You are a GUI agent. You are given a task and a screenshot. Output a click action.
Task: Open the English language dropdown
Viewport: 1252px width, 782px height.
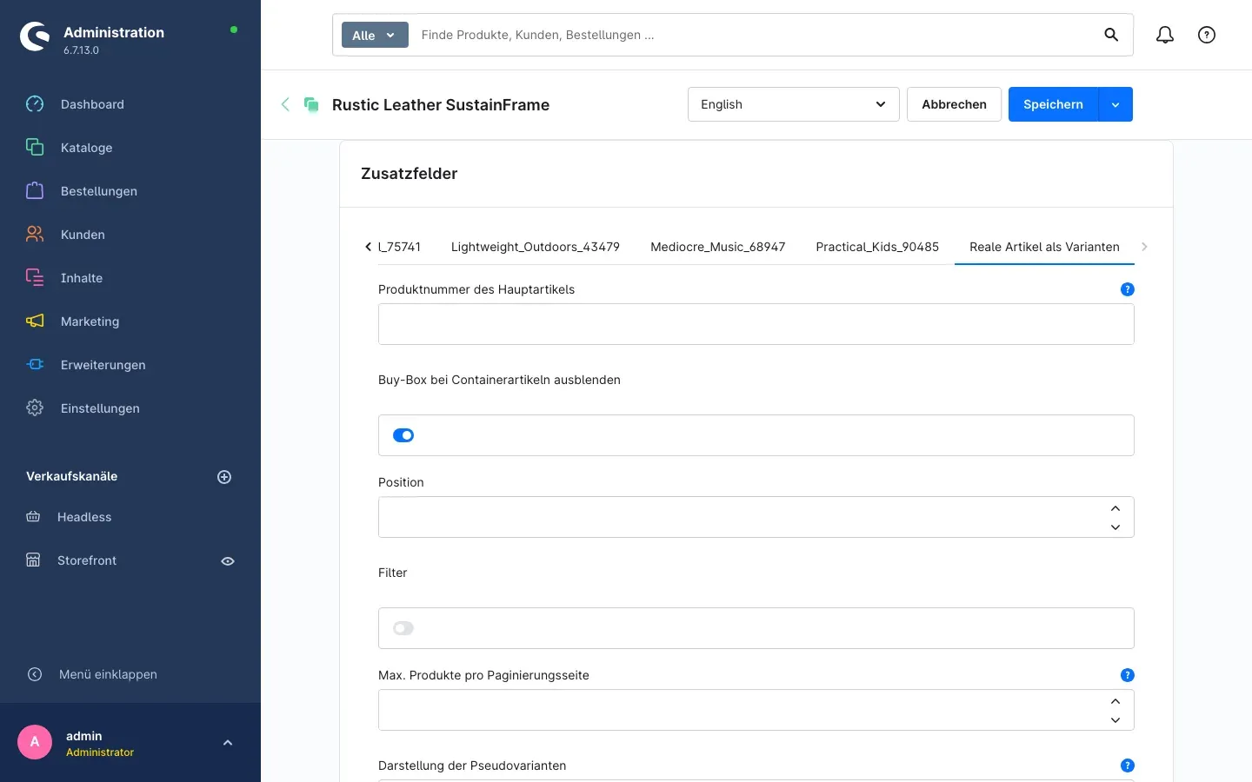click(794, 104)
